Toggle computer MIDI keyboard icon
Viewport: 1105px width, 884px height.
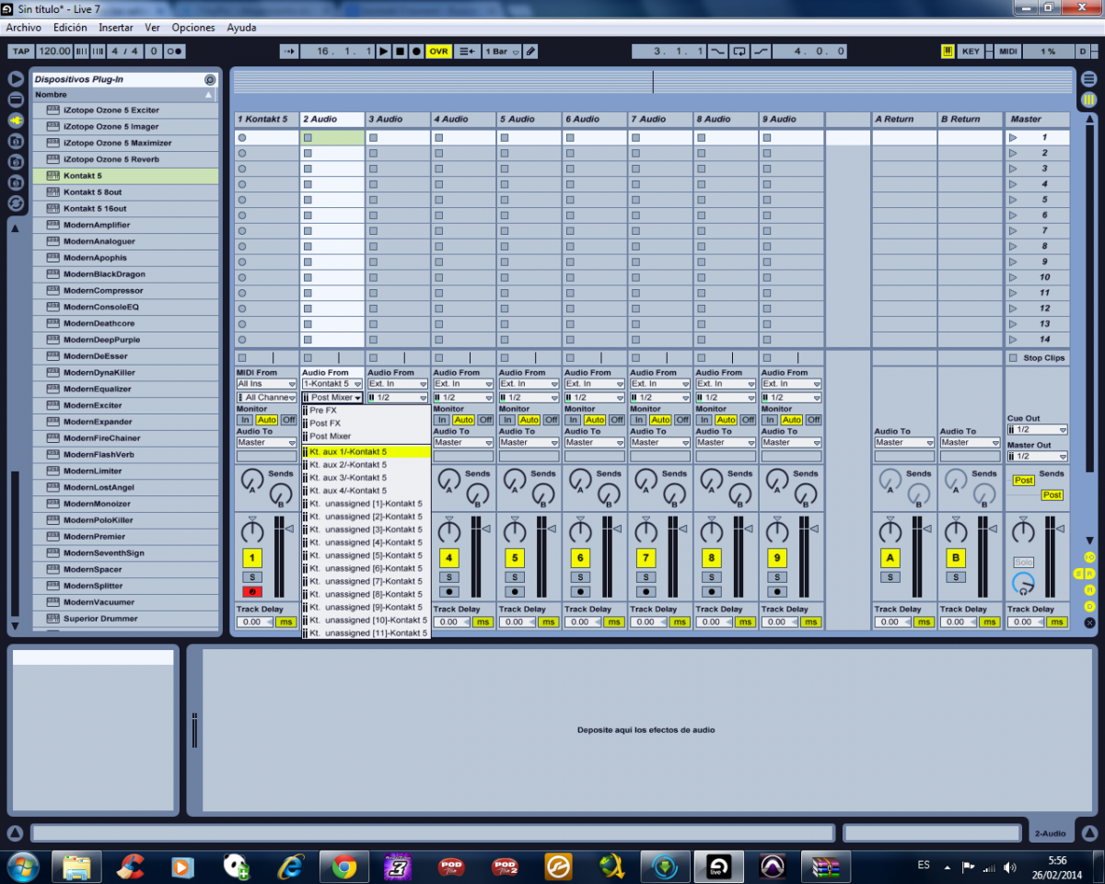coord(948,52)
